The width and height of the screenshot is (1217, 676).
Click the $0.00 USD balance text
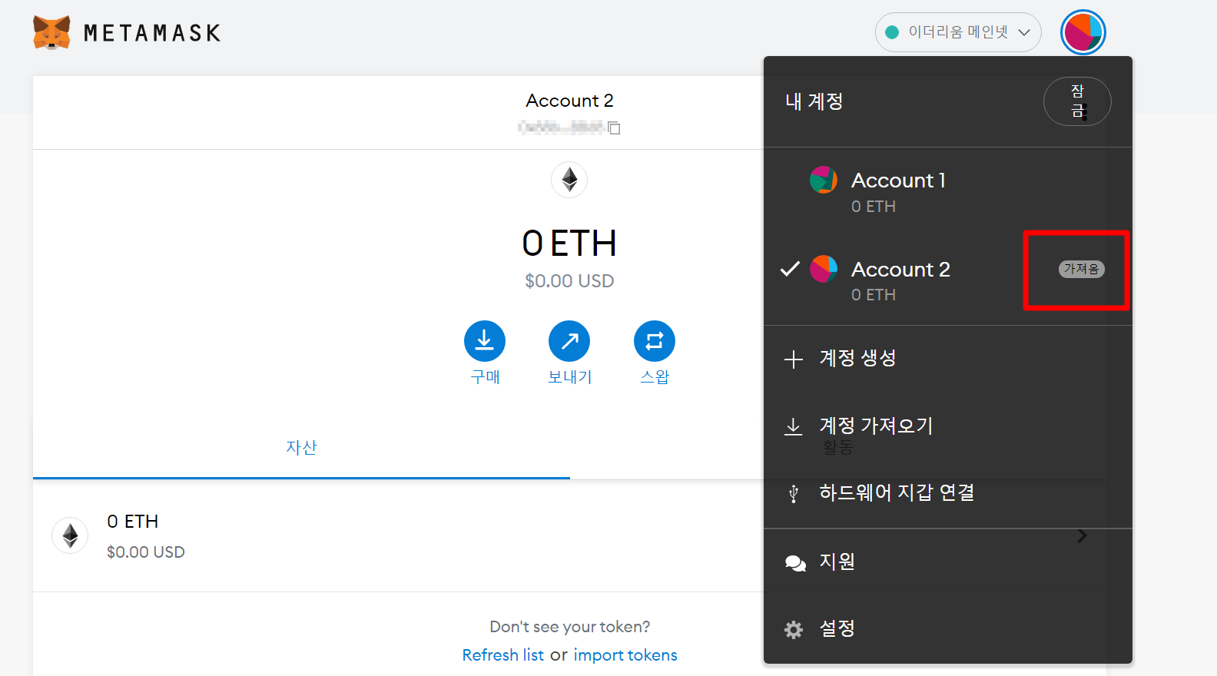coord(569,281)
